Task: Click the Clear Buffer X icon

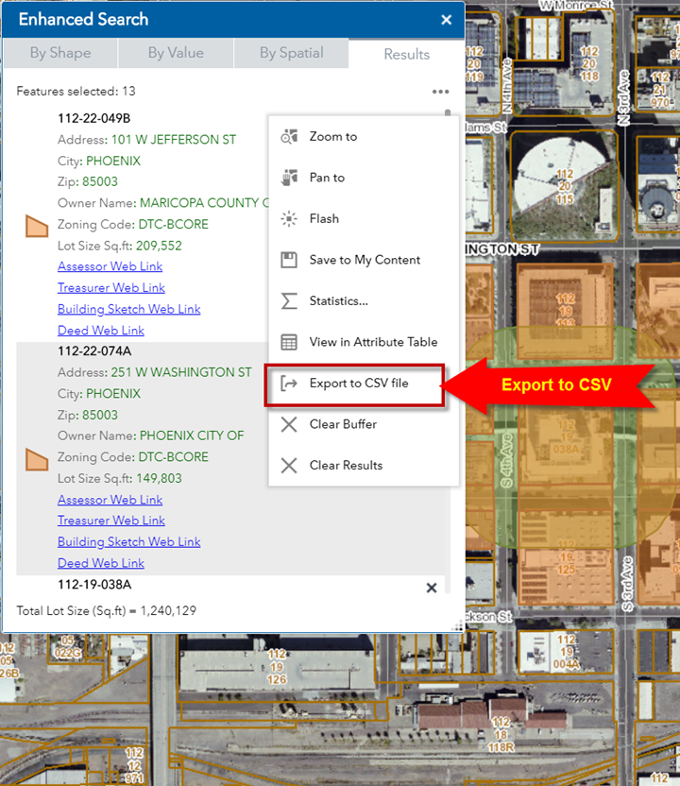Action: pyautogui.click(x=290, y=424)
